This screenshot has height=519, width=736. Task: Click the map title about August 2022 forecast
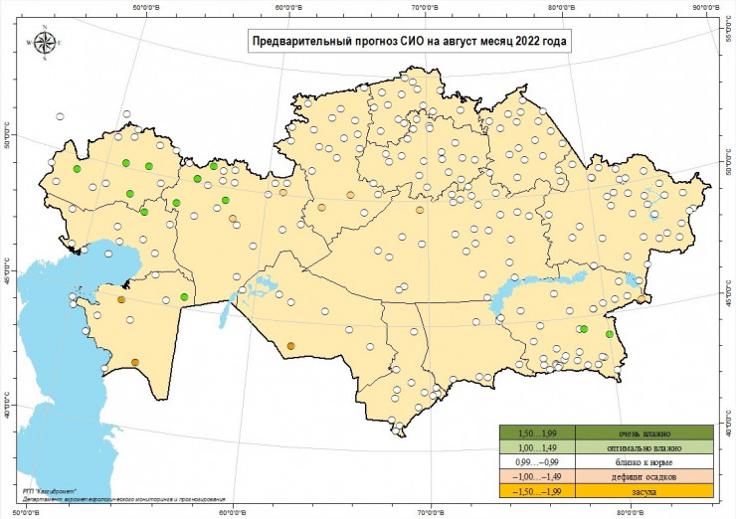pos(411,42)
